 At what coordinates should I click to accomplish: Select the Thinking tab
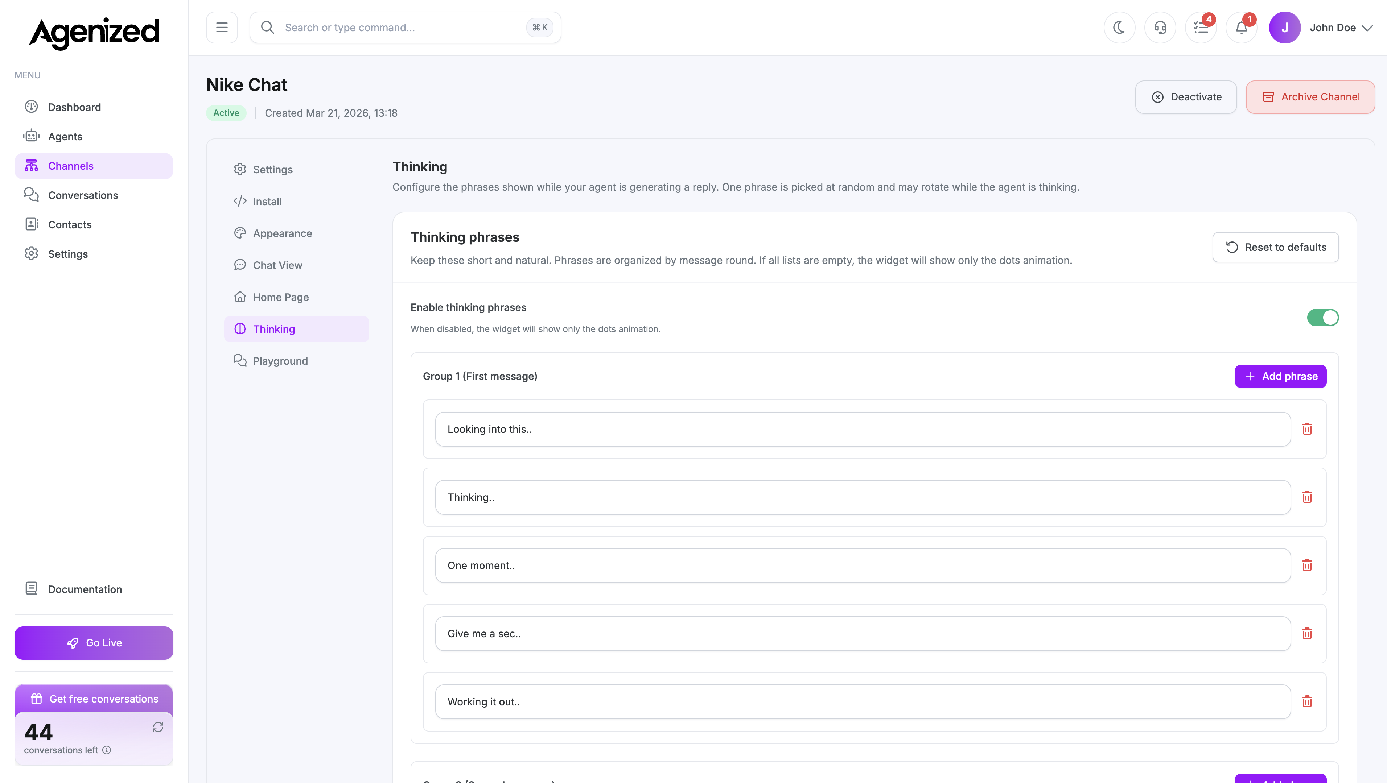pyautogui.click(x=296, y=329)
